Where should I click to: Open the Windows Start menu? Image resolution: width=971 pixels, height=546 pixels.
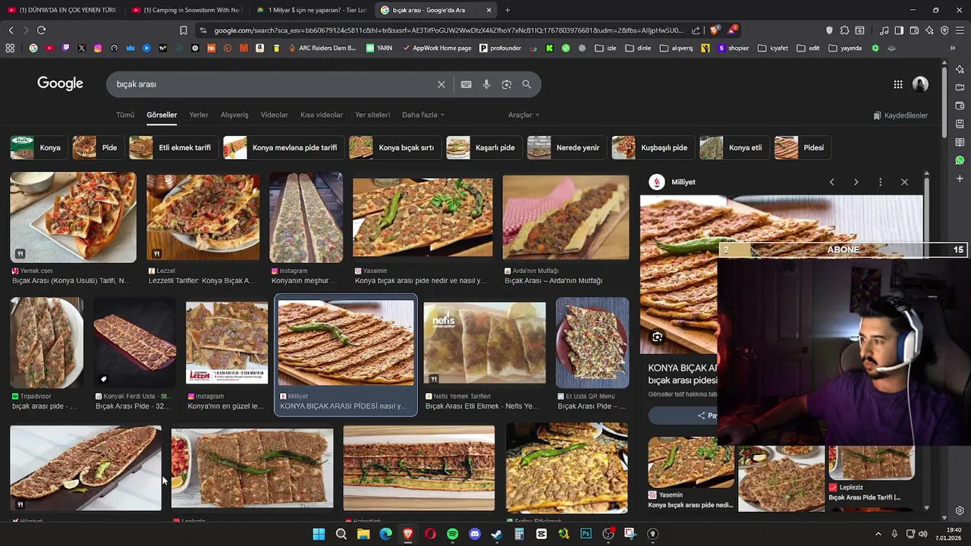[319, 534]
